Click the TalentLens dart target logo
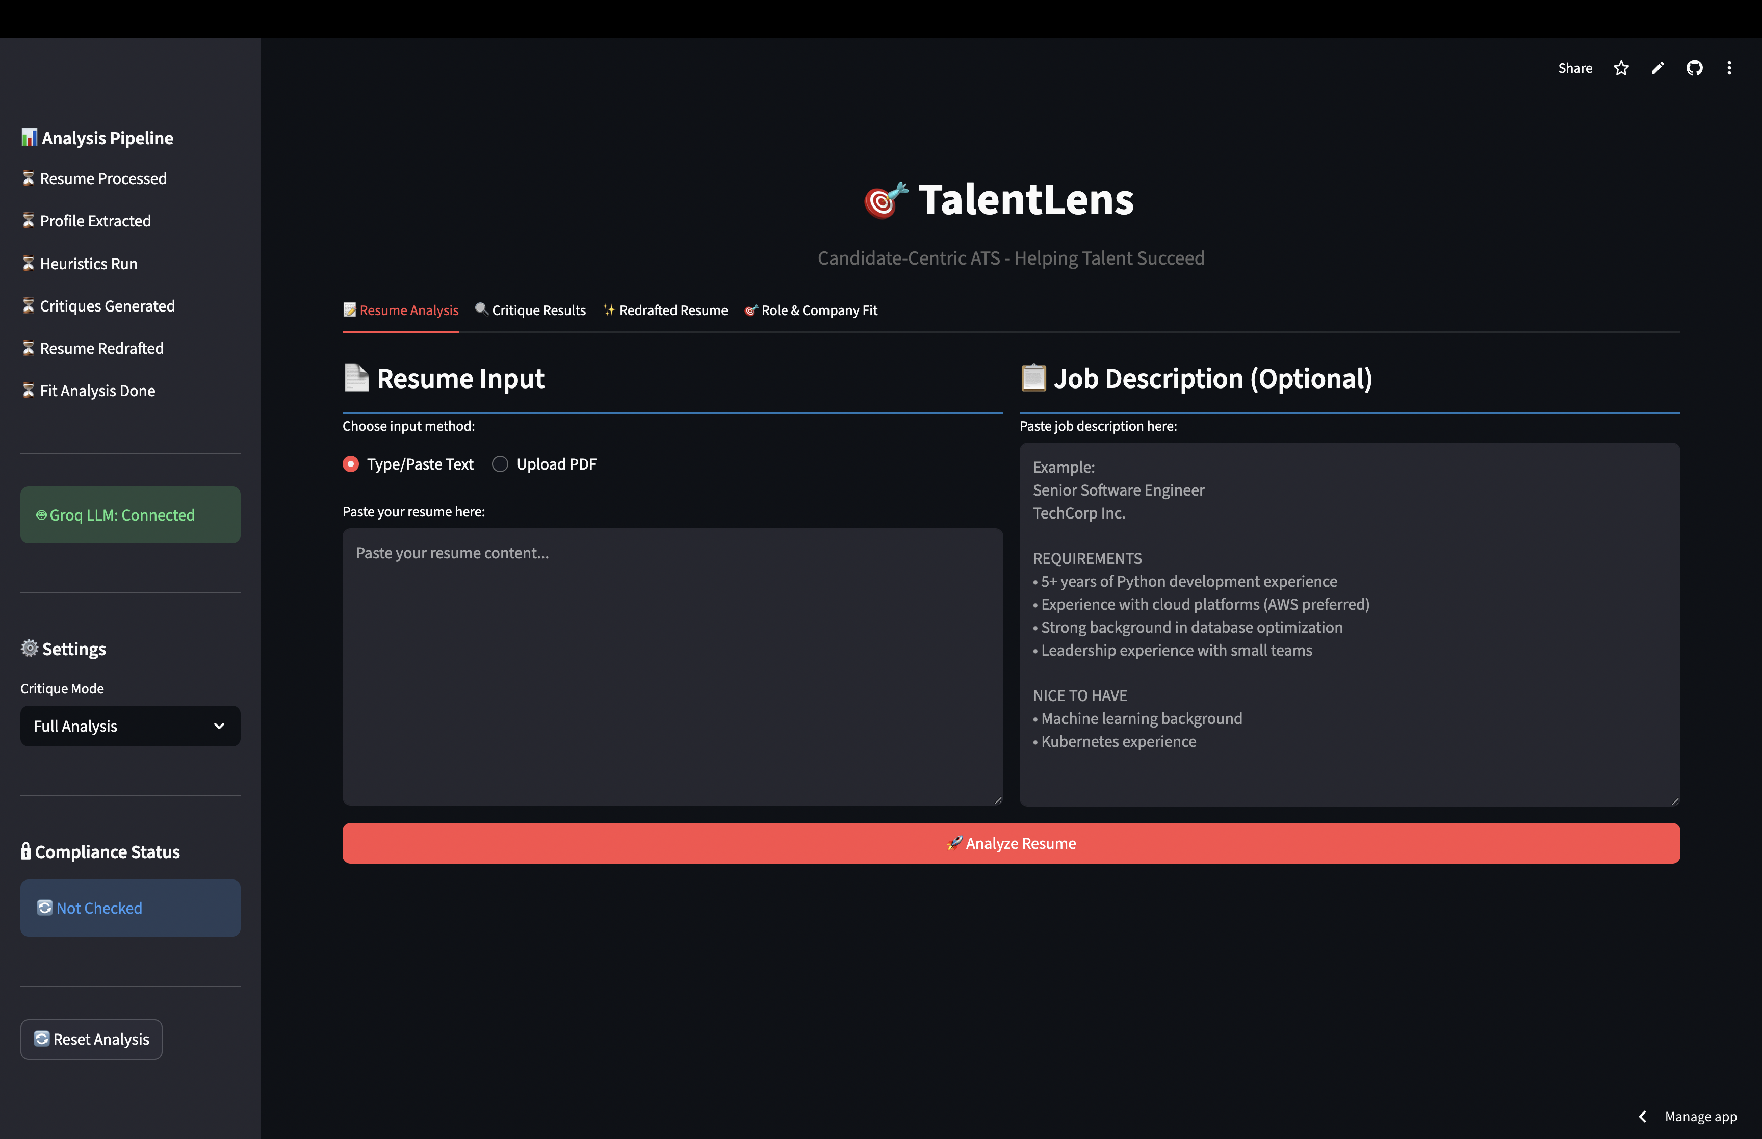Screen dimensions: 1762x1139 pyautogui.click(x=885, y=200)
